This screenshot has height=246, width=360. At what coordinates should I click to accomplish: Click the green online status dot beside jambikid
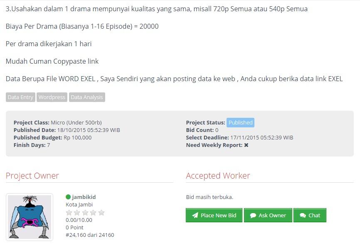point(68,197)
